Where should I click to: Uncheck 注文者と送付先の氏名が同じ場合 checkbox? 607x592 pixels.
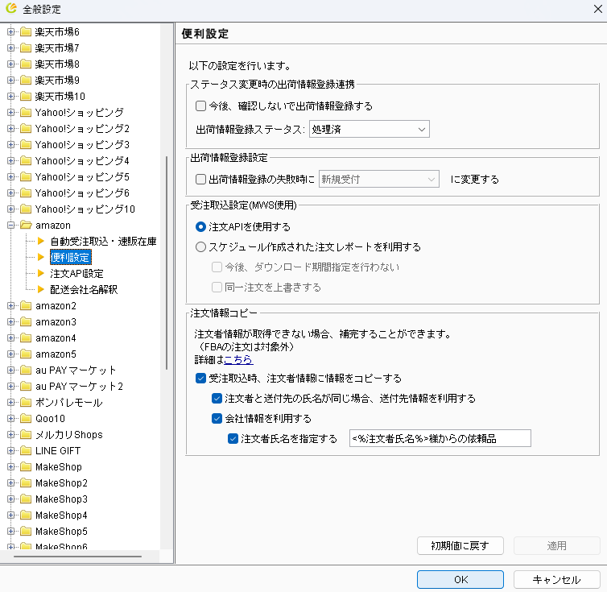217,398
